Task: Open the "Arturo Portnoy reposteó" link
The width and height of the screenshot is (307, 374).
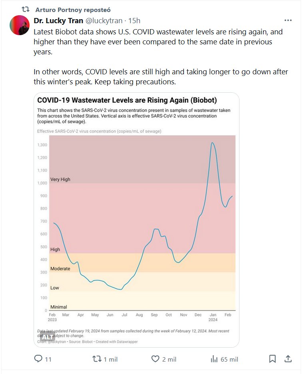Action: 73,10
